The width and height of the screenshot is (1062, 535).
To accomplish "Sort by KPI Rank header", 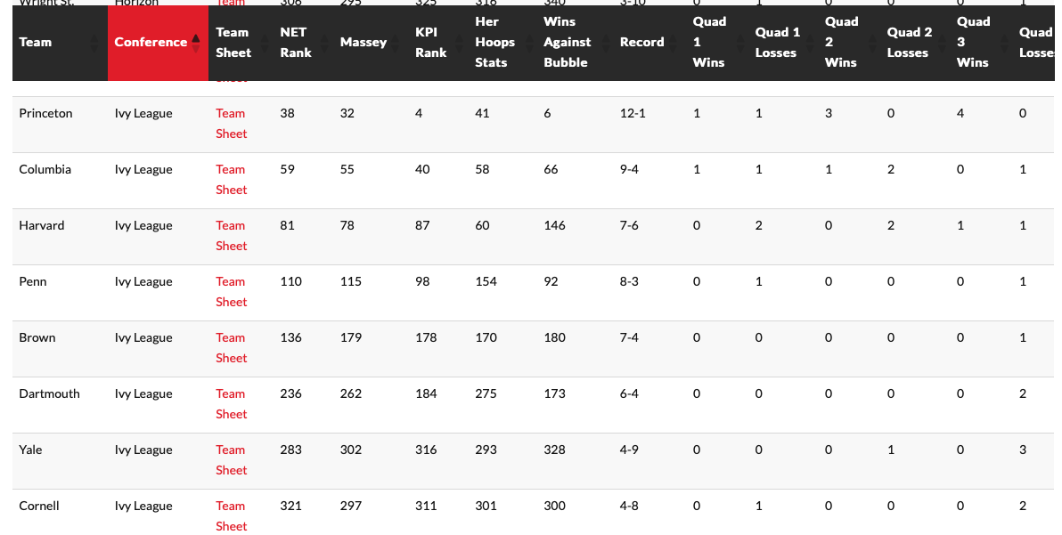I will tap(431, 42).
